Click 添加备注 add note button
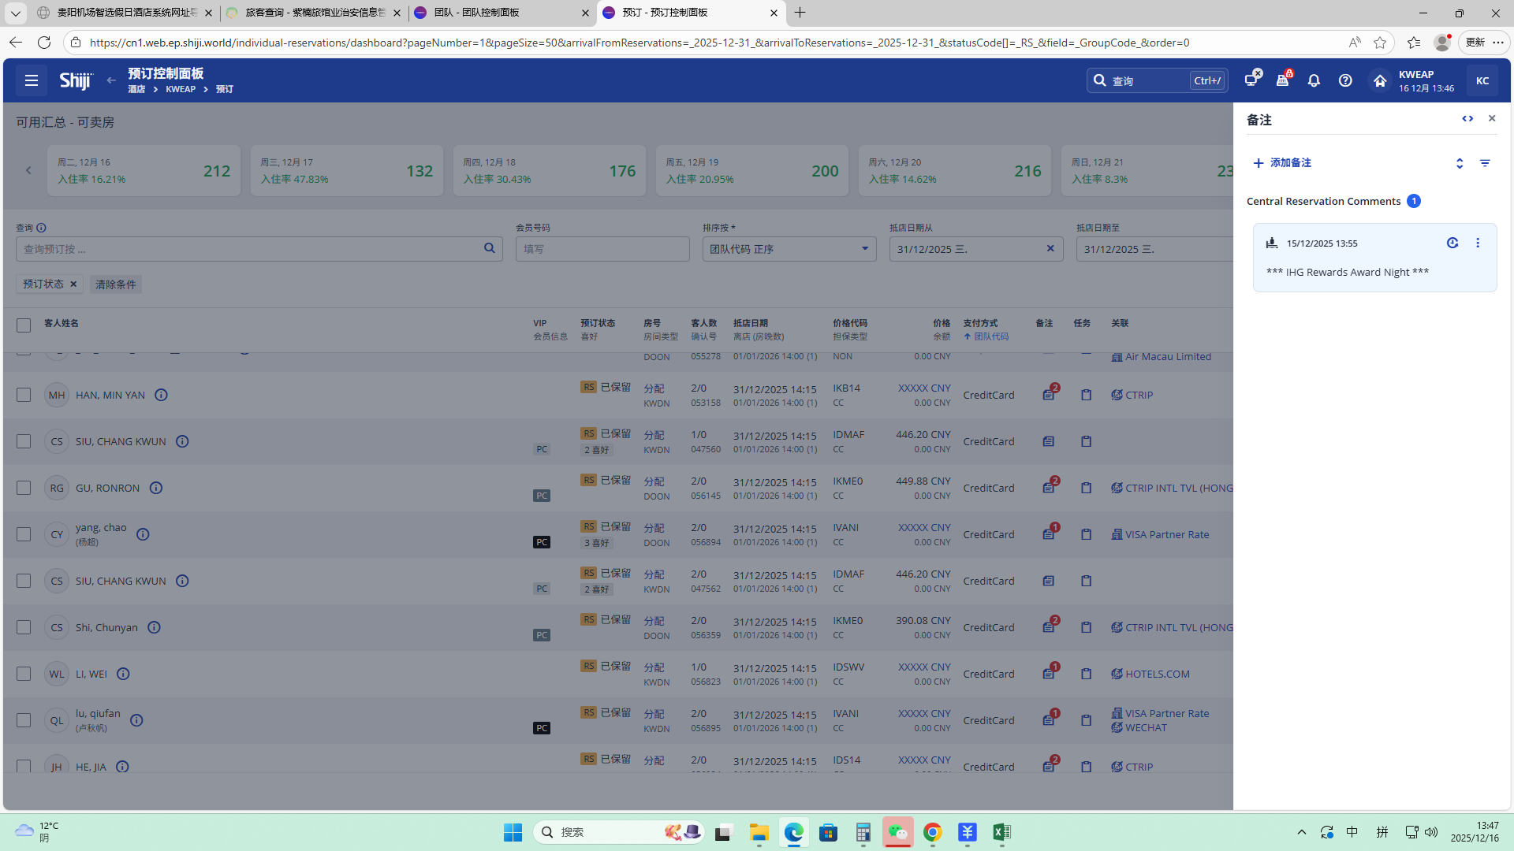The width and height of the screenshot is (1514, 851). pos(1282,163)
